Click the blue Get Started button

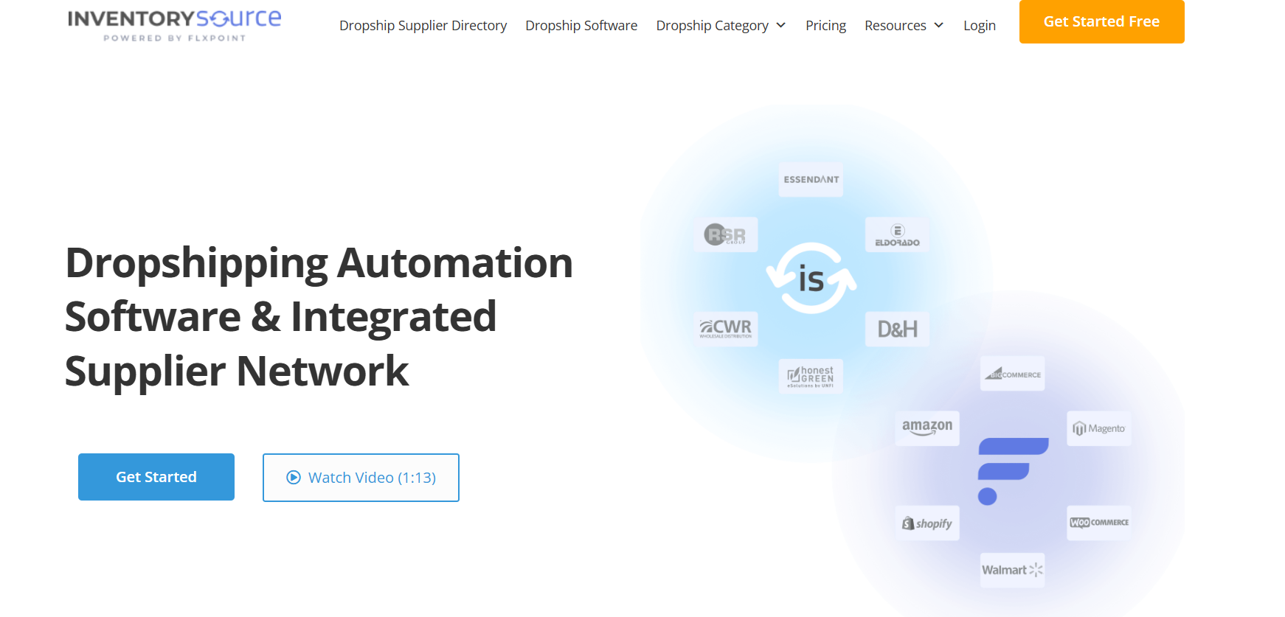[156, 477]
